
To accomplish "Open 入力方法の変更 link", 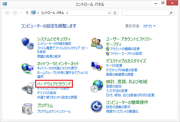I will (x=117, y=91).
